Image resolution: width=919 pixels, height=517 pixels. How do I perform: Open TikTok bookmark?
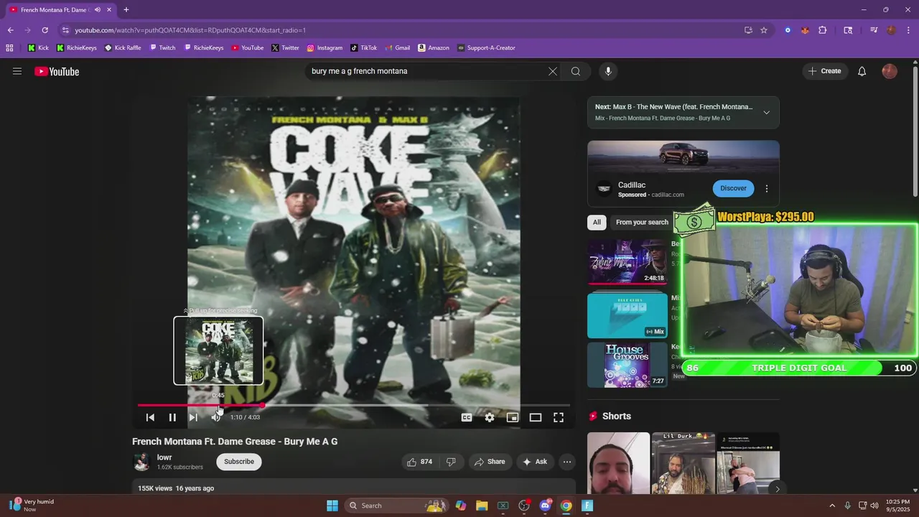point(363,48)
